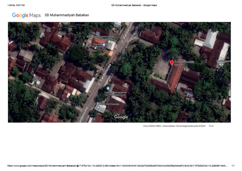Select the blue Eba Cell shop pin
This screenshot has width=242, height=171.
pos(104,45)
